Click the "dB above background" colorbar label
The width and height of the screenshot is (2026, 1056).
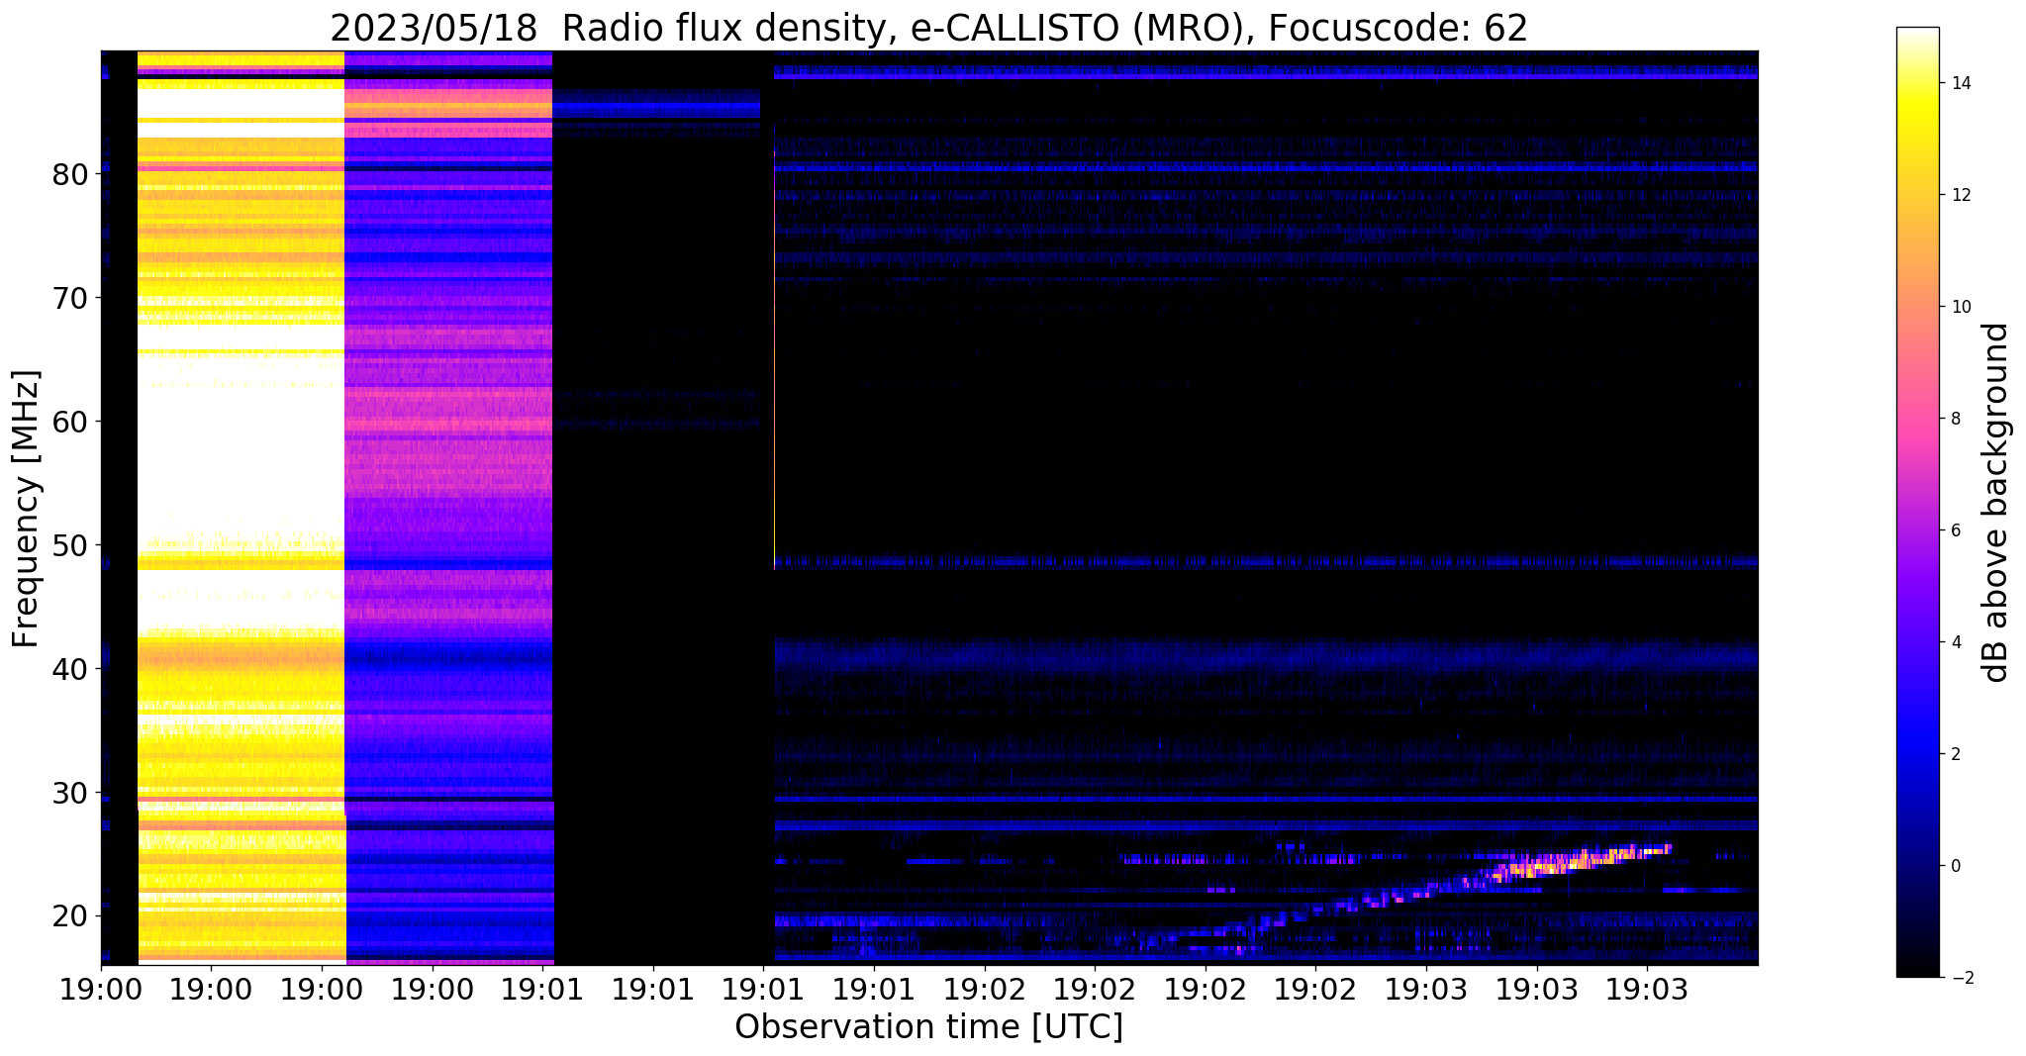click(1995, 502)
